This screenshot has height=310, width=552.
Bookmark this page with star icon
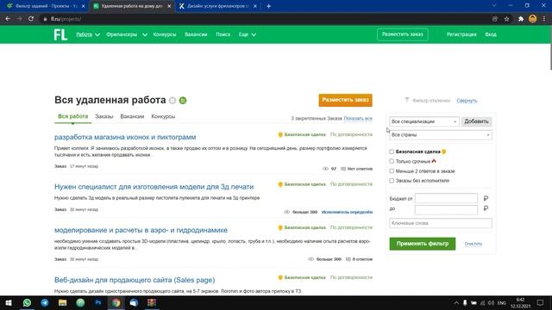tap(506, 19)
